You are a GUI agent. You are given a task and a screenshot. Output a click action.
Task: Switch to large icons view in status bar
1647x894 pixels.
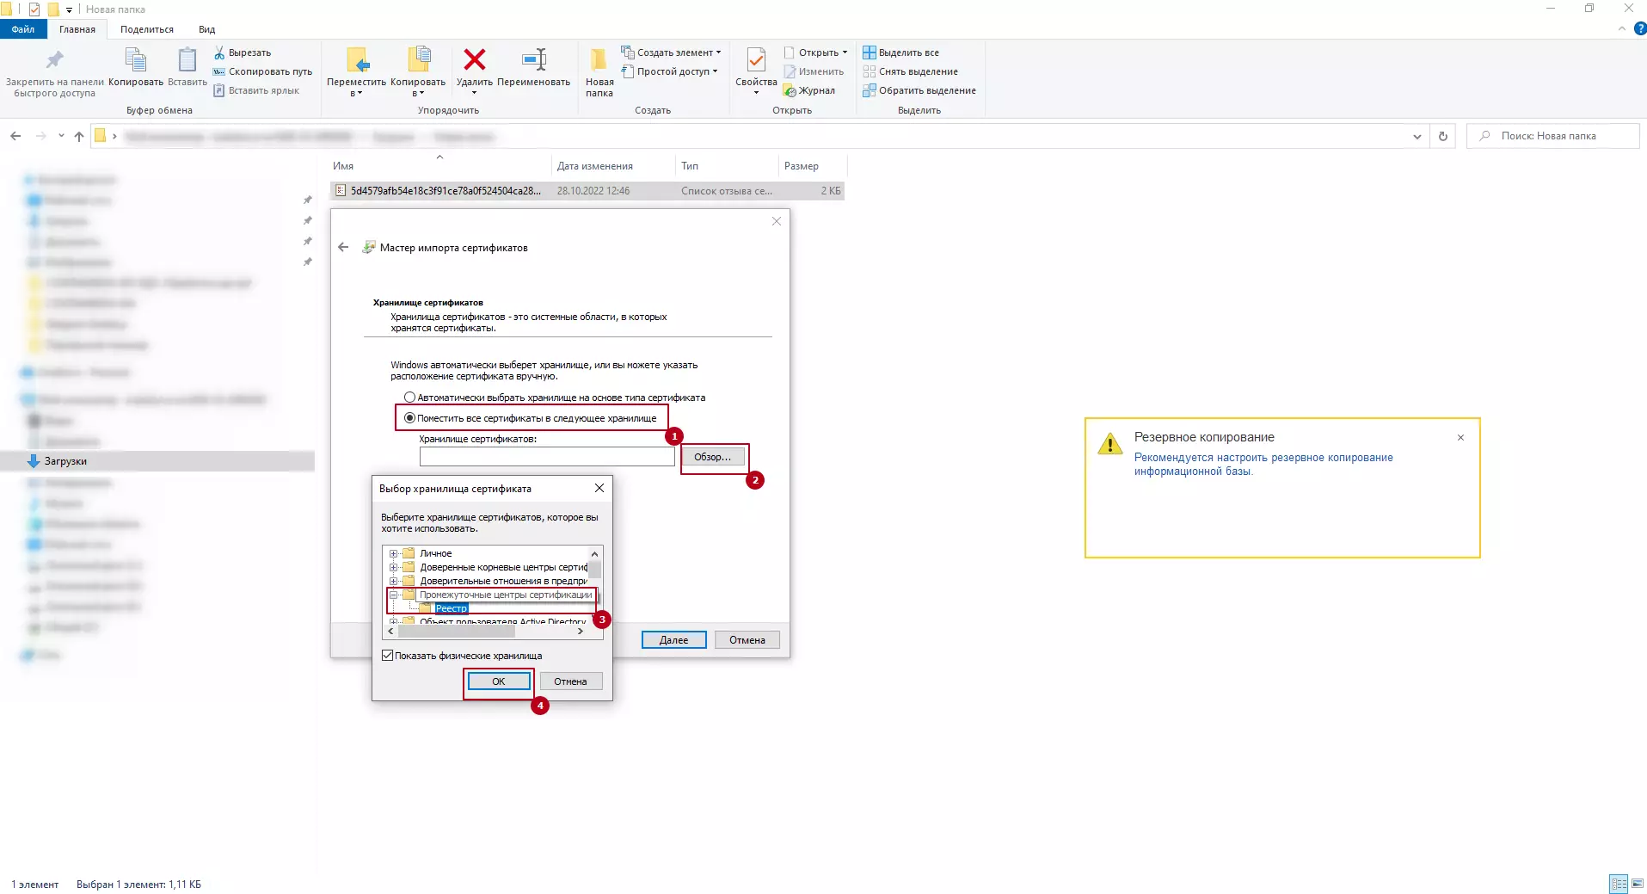coord(1637,884)
